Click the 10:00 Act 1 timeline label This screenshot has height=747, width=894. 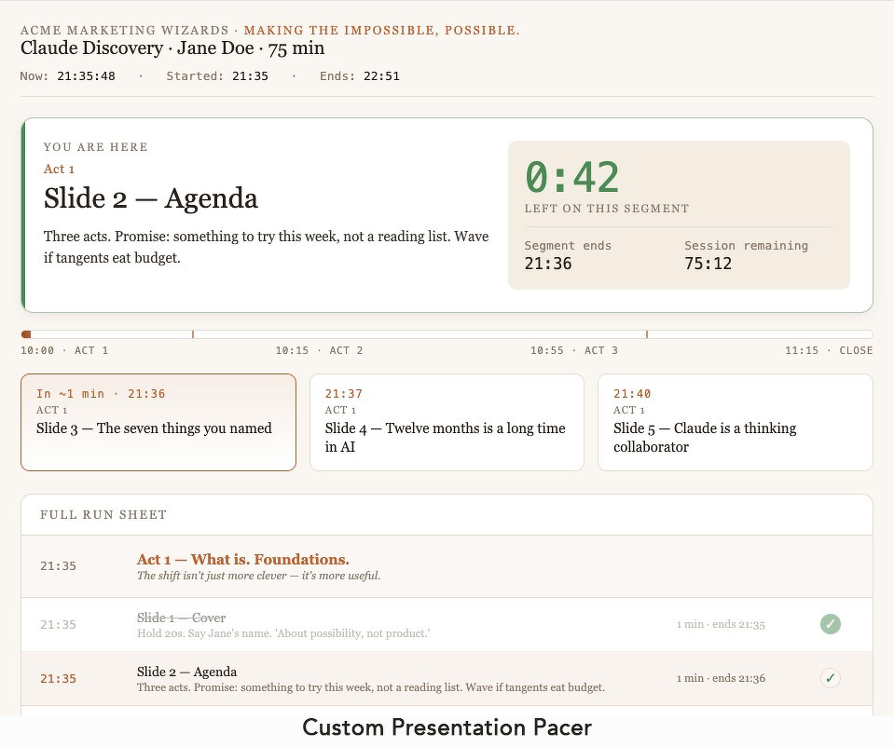coord(64,351)
